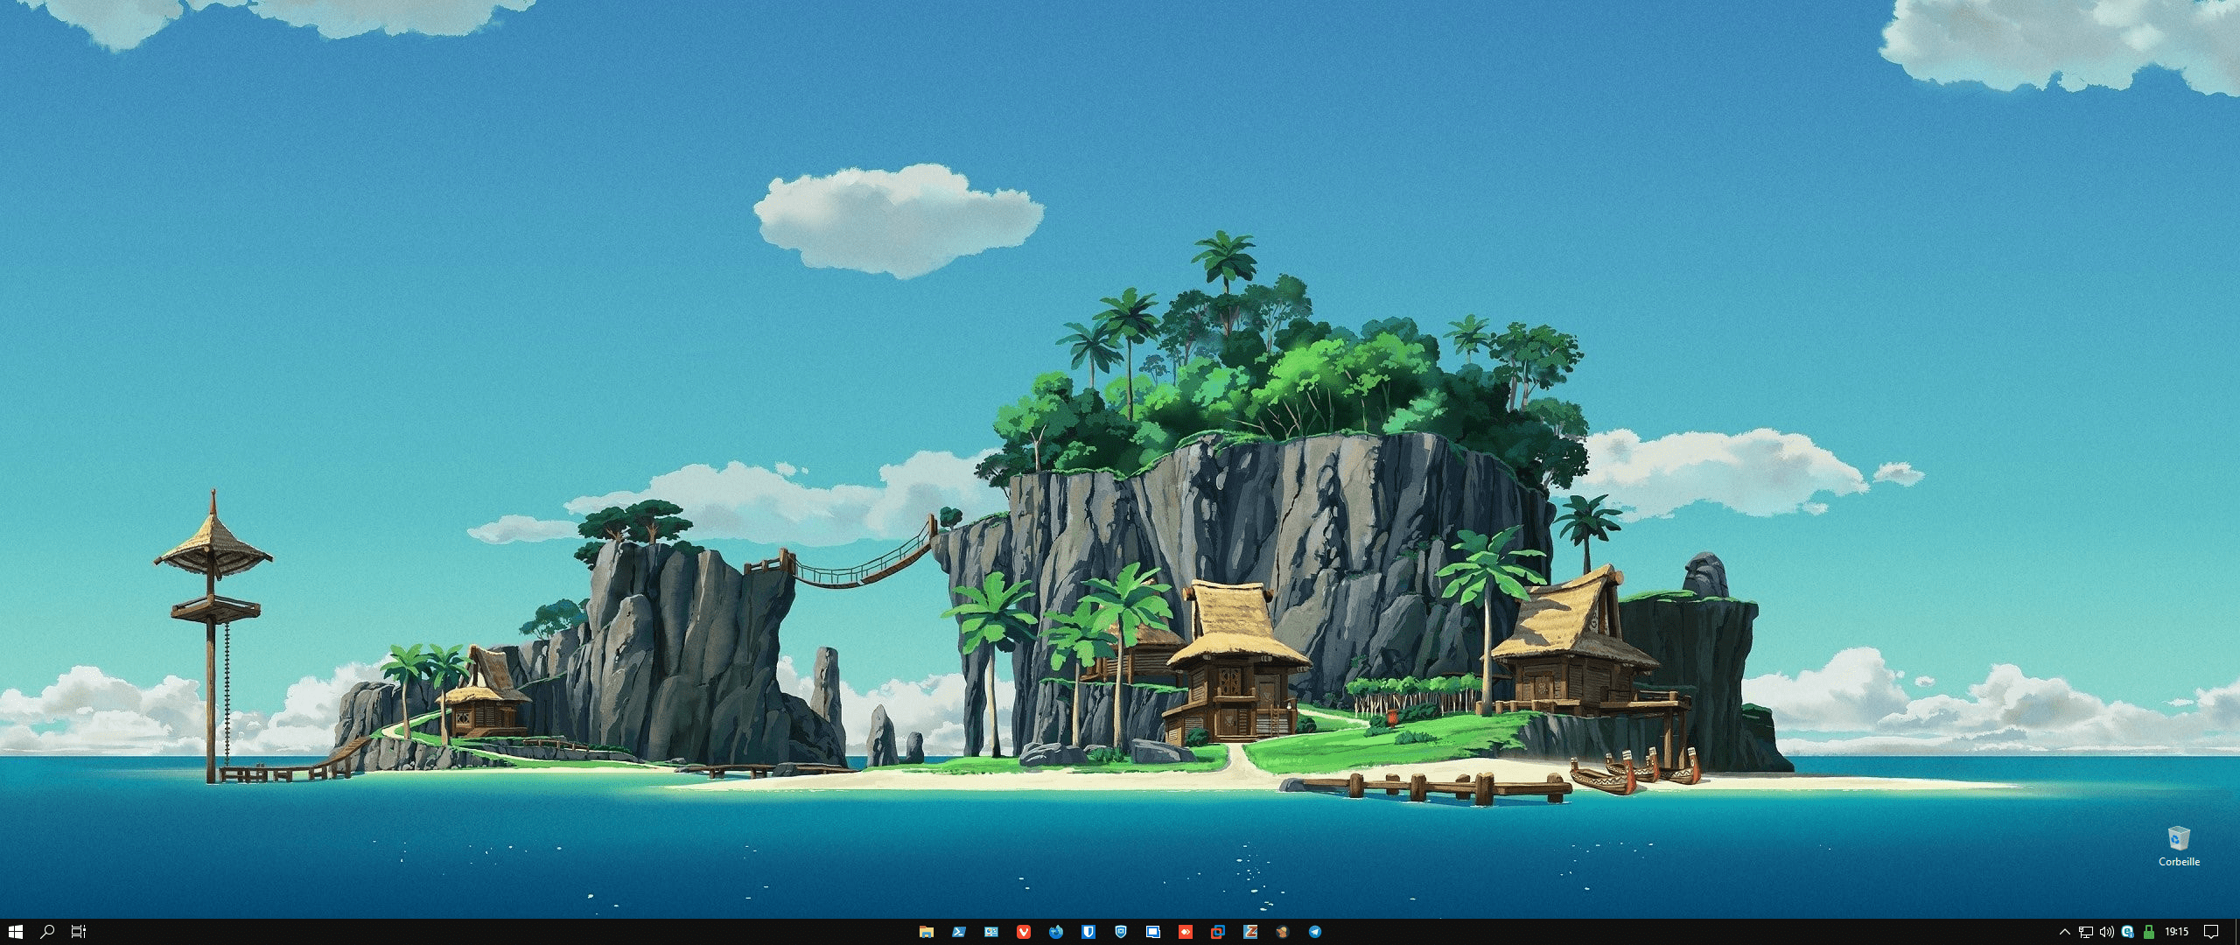Viewport: 2240px width, 945px height.
Task: Open the network status tray icon
Action: tap(2086, 932)
